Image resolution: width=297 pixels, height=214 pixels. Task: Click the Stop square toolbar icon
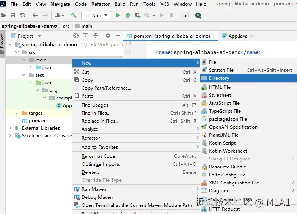[x=171, y=15]
